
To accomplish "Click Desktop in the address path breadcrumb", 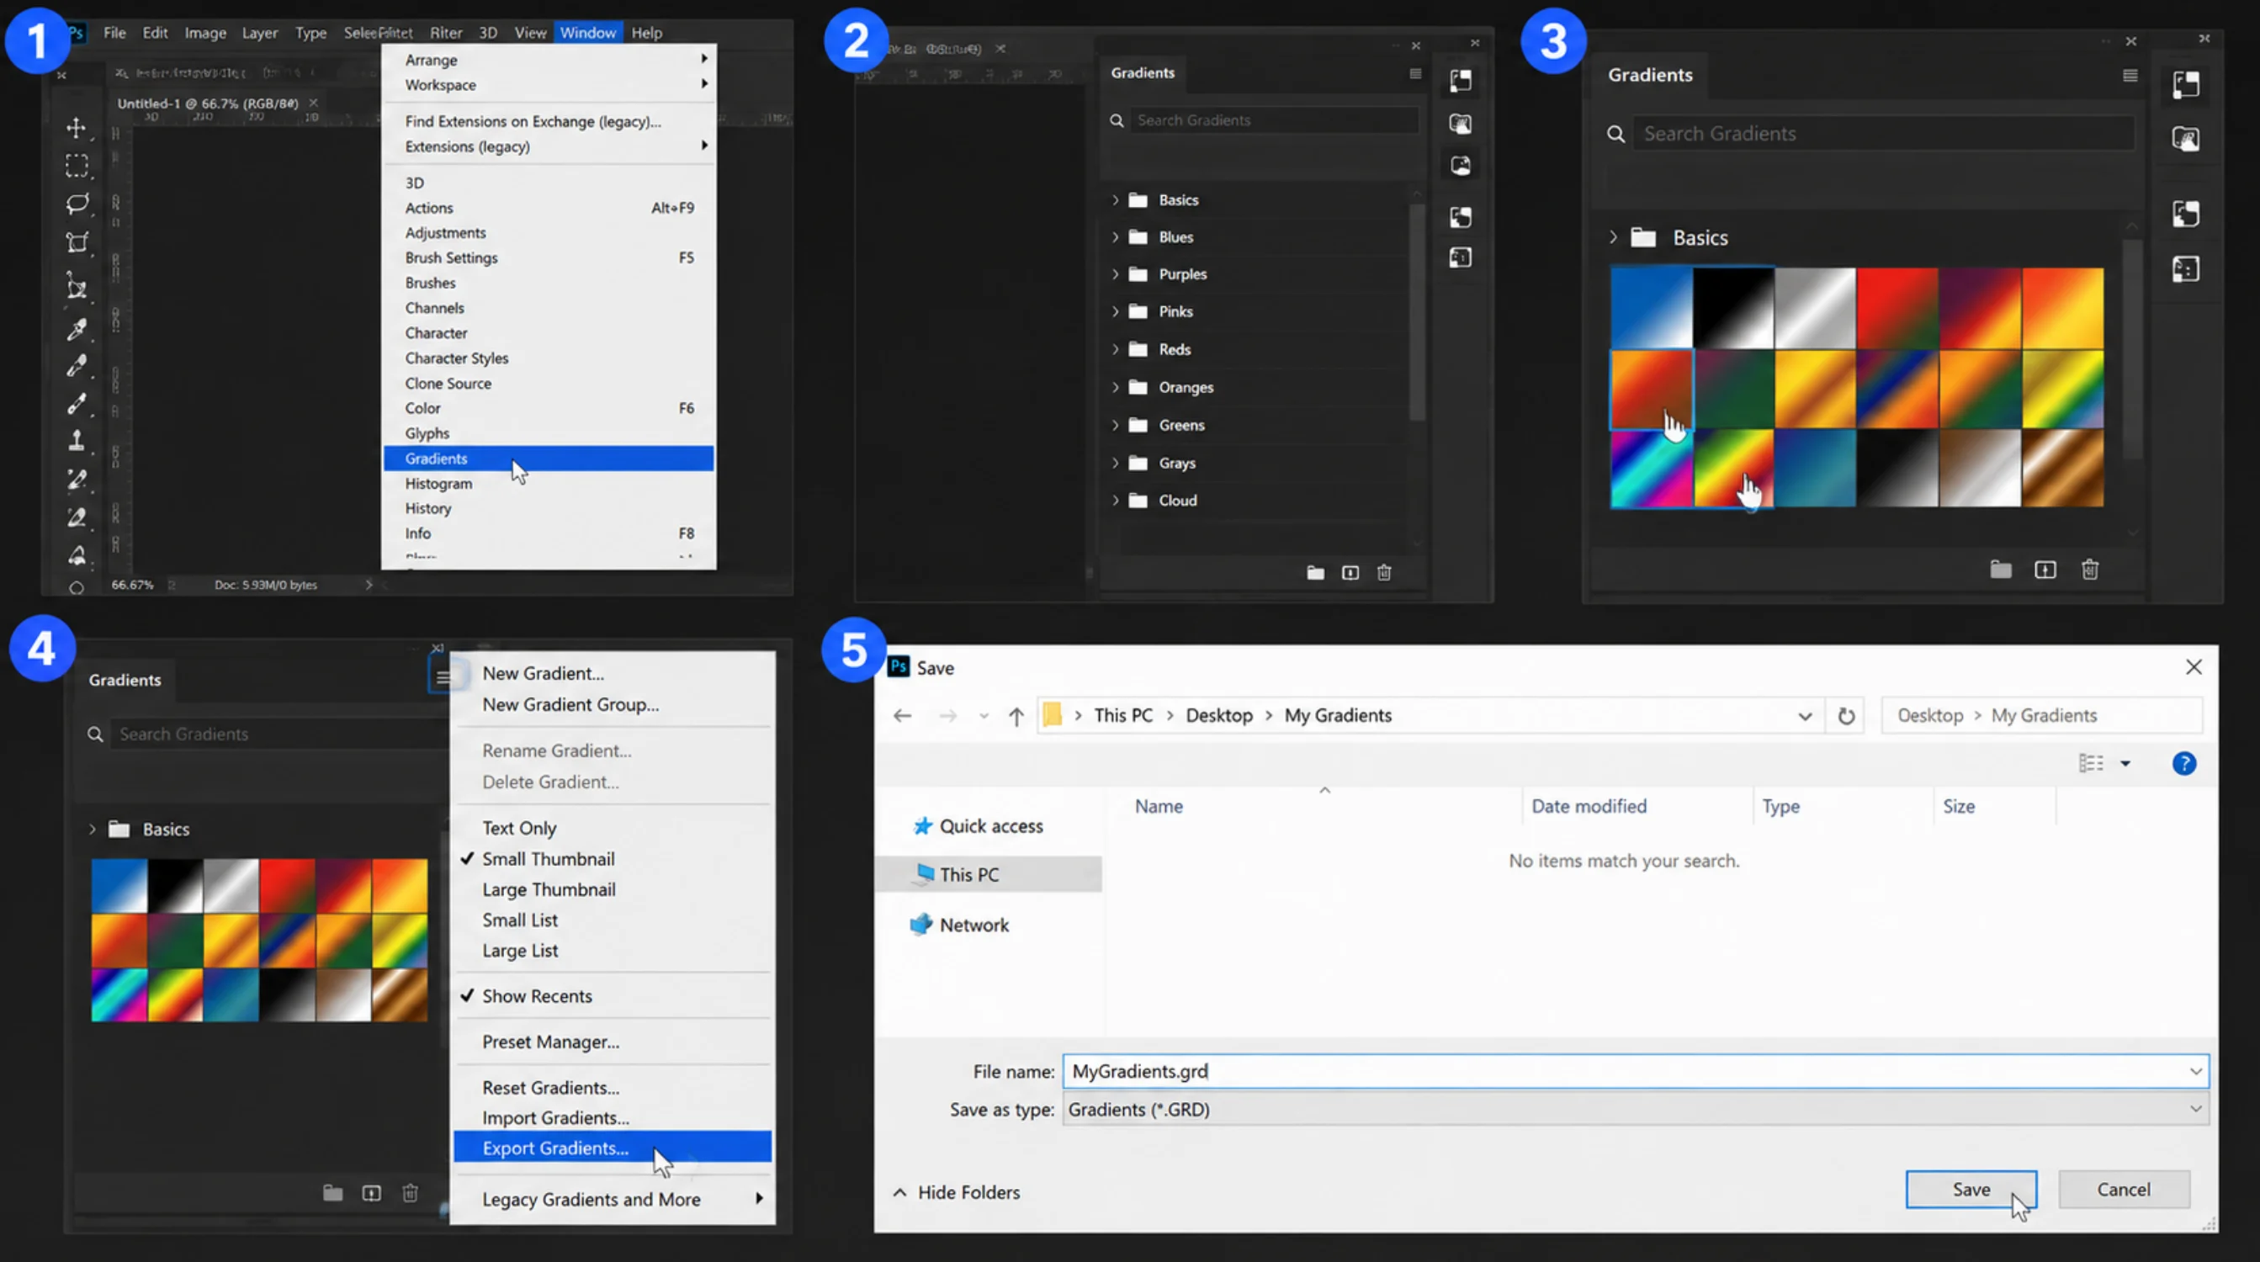I will tap(1218, 716).
